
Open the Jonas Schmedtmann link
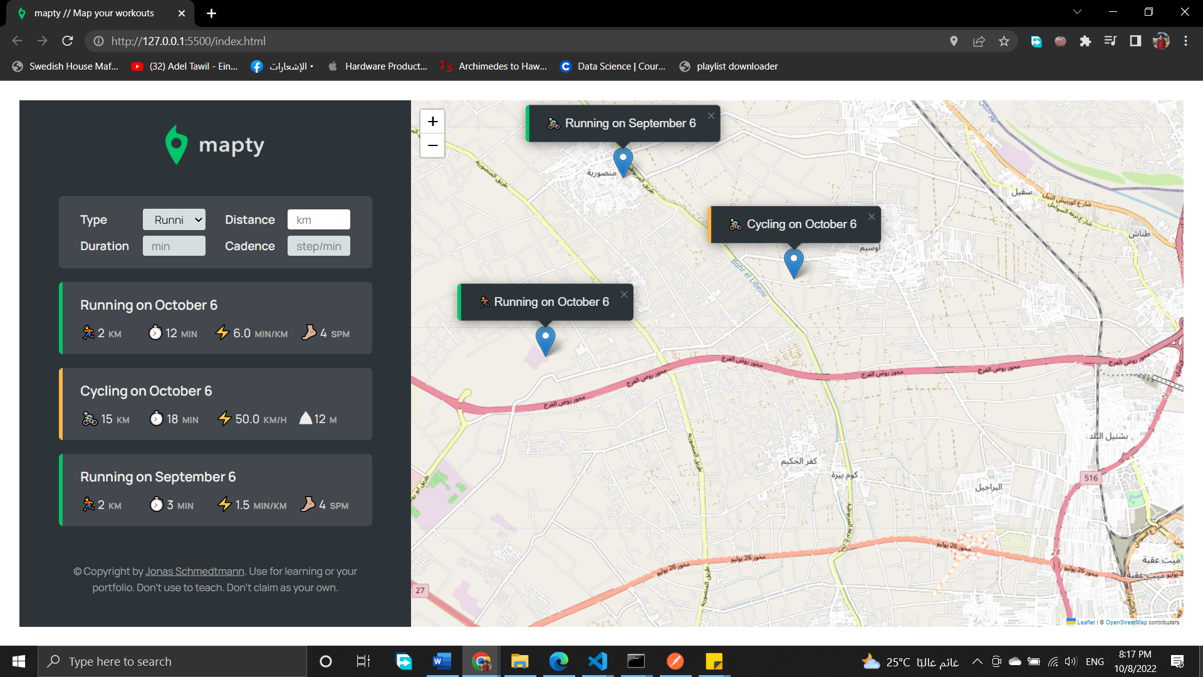[x=194, y=571]
